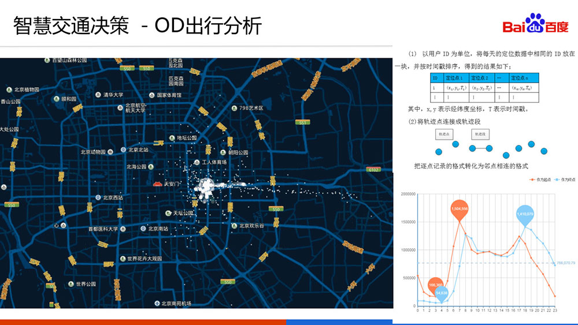578x325 pixels.
Task: Toggle the 作为起点 legend series
Action: click(x=540, y=180)
